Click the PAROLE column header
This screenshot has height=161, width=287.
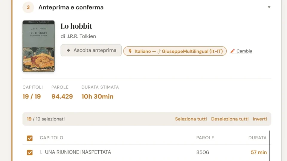tap(205, 138)
